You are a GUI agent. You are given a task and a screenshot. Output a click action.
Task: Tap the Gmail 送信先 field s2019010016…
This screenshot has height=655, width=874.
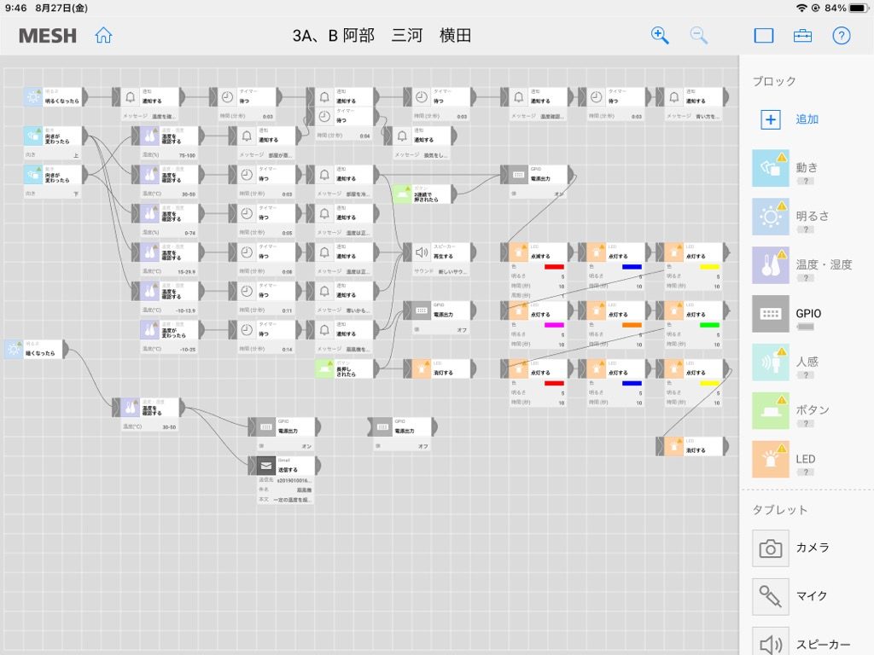[x=284, y=479]
